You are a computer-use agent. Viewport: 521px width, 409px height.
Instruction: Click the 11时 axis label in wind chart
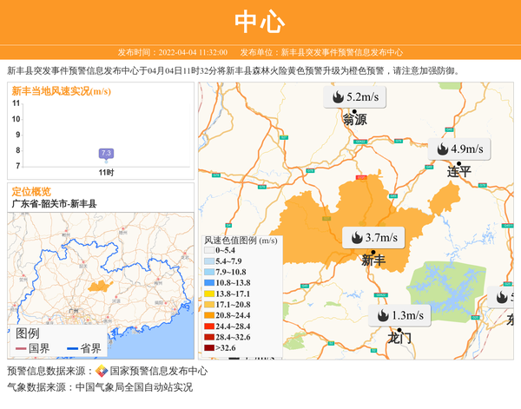(x=106, y=172)
